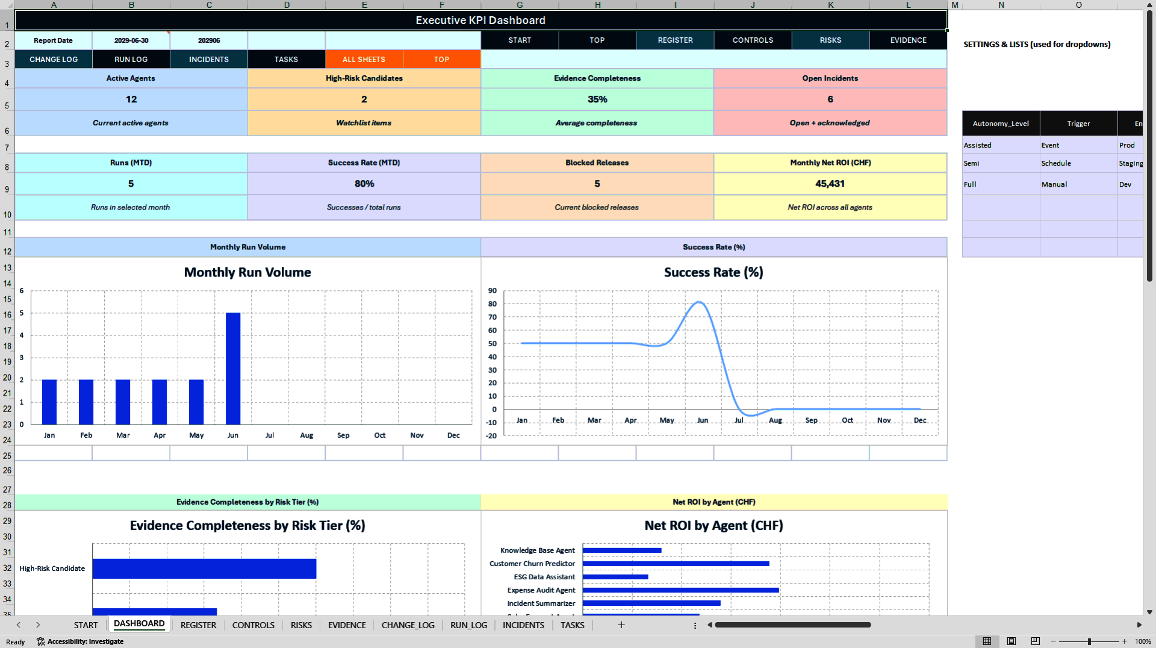Click the RUN LOG navigation button
Viewport: 1156px width, 648px height.
pos(131,60)
